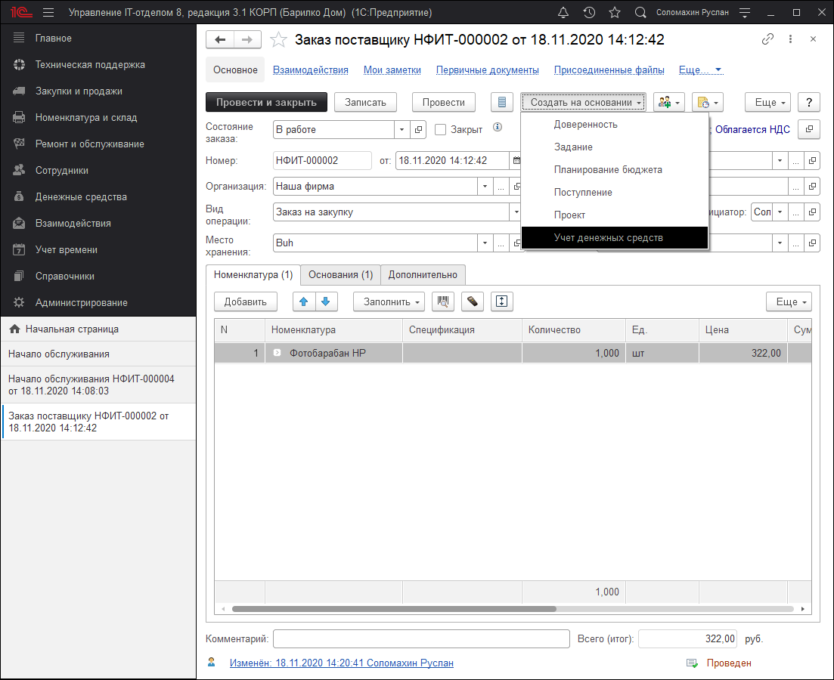
Task: Copy the document link icon
Action: point(768,39)
